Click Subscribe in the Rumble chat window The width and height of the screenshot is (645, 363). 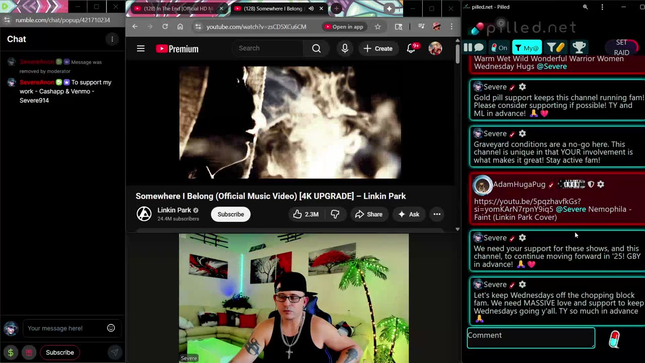point(60,352)
